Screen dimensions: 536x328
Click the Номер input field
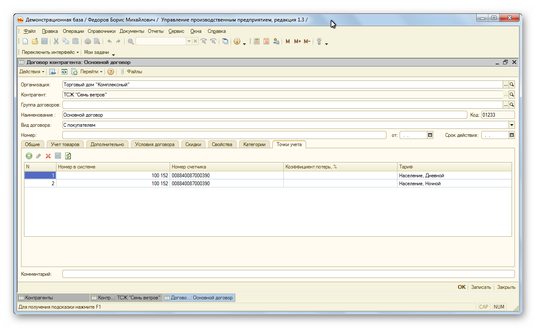[224, 135]
